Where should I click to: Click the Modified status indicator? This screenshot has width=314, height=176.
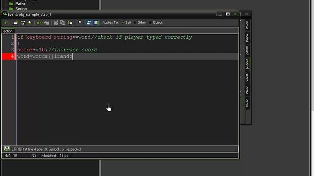pos(49,155)
